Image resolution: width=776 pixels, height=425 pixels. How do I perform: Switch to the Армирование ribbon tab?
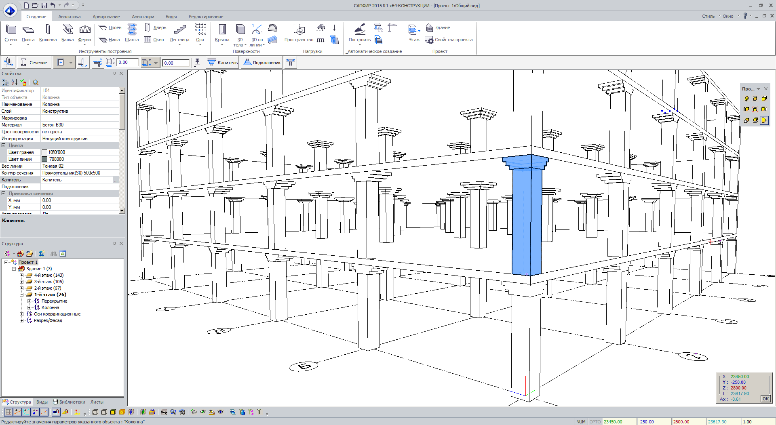pos(106,17)
